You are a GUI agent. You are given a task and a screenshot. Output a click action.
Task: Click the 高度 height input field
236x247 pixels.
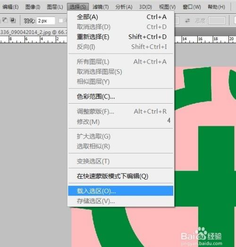click(x=217, y=21)
